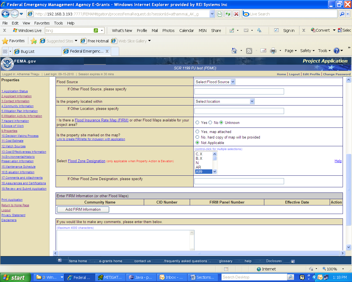Click the horizontal scrollbar track of the form
The image size is (352, 282).
tap(248, 253)
